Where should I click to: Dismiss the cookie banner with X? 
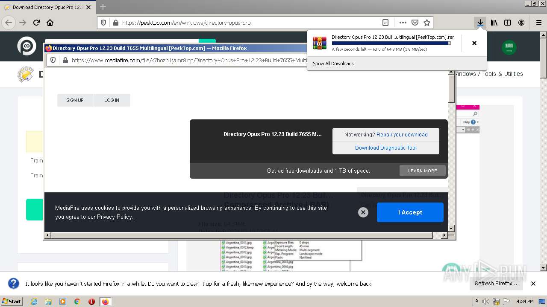(x=363, y=212)
